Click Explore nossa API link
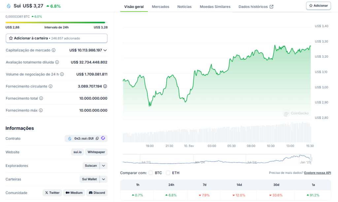This screenshot has height=202, width=338. point(317,173)
